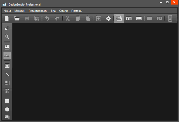Open settings with the gear icon
Screen dimensions: 179x122
click(x=108, y=19)
